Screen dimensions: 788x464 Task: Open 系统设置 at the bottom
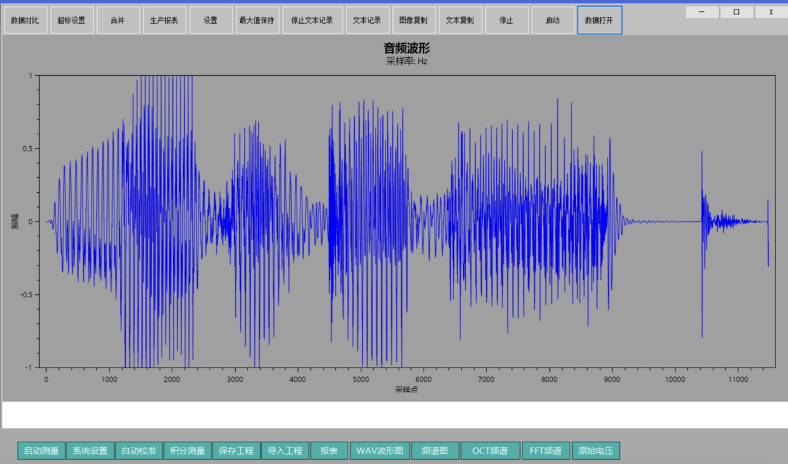click(90, 451)
